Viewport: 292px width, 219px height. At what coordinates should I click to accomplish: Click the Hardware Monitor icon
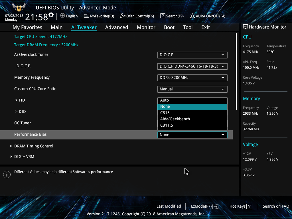click(246, 27)
